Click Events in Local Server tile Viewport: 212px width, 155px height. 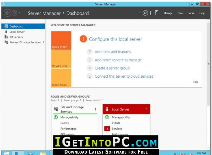tap(116, 123)
